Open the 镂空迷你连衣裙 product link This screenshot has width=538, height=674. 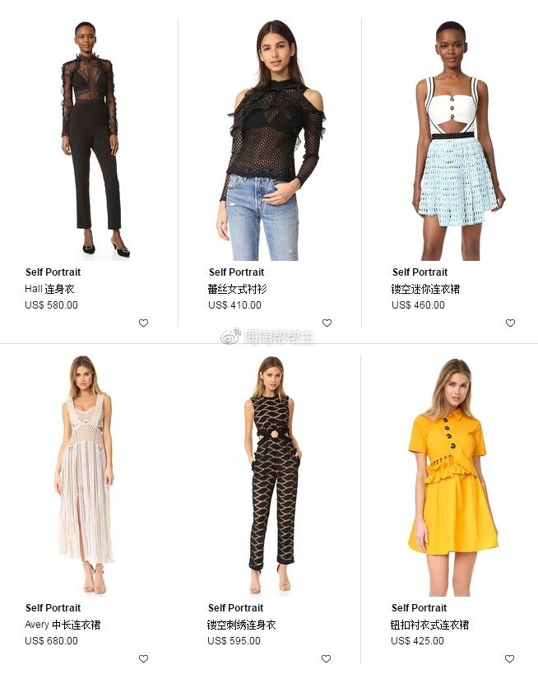425,289
